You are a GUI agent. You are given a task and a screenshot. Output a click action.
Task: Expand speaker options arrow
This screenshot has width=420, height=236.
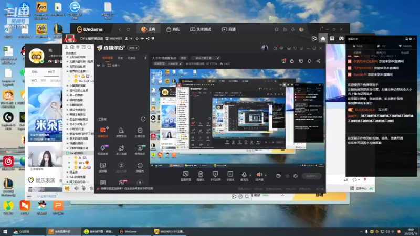266,175
